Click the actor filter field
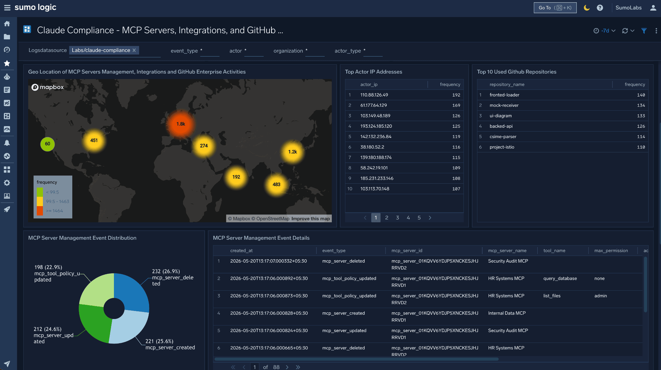 click(254, 51)
